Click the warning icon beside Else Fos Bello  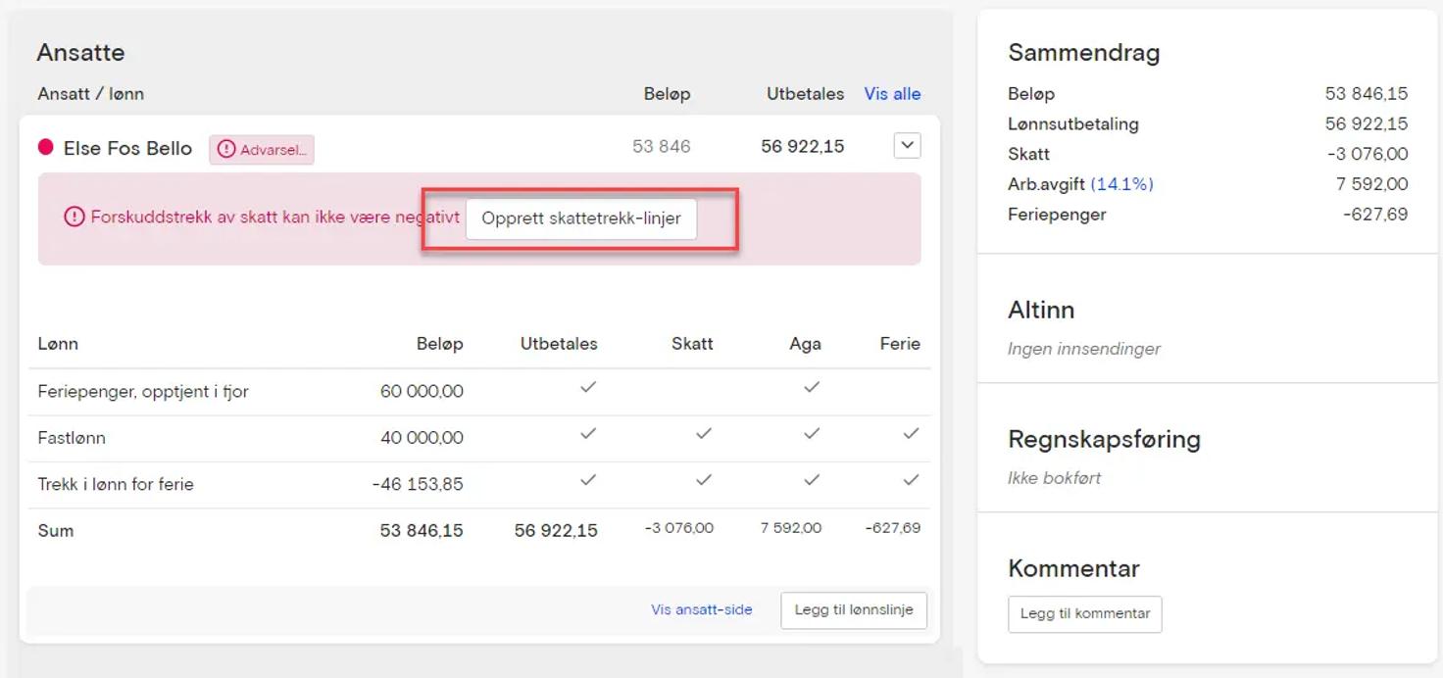click(x=224, y=149)
